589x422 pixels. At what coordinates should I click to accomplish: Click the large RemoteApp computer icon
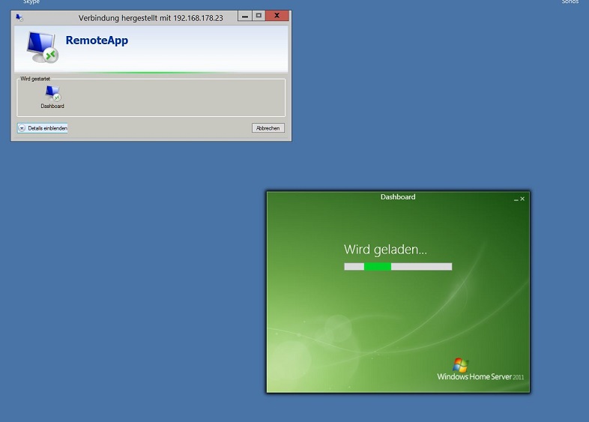coord(42,46)
